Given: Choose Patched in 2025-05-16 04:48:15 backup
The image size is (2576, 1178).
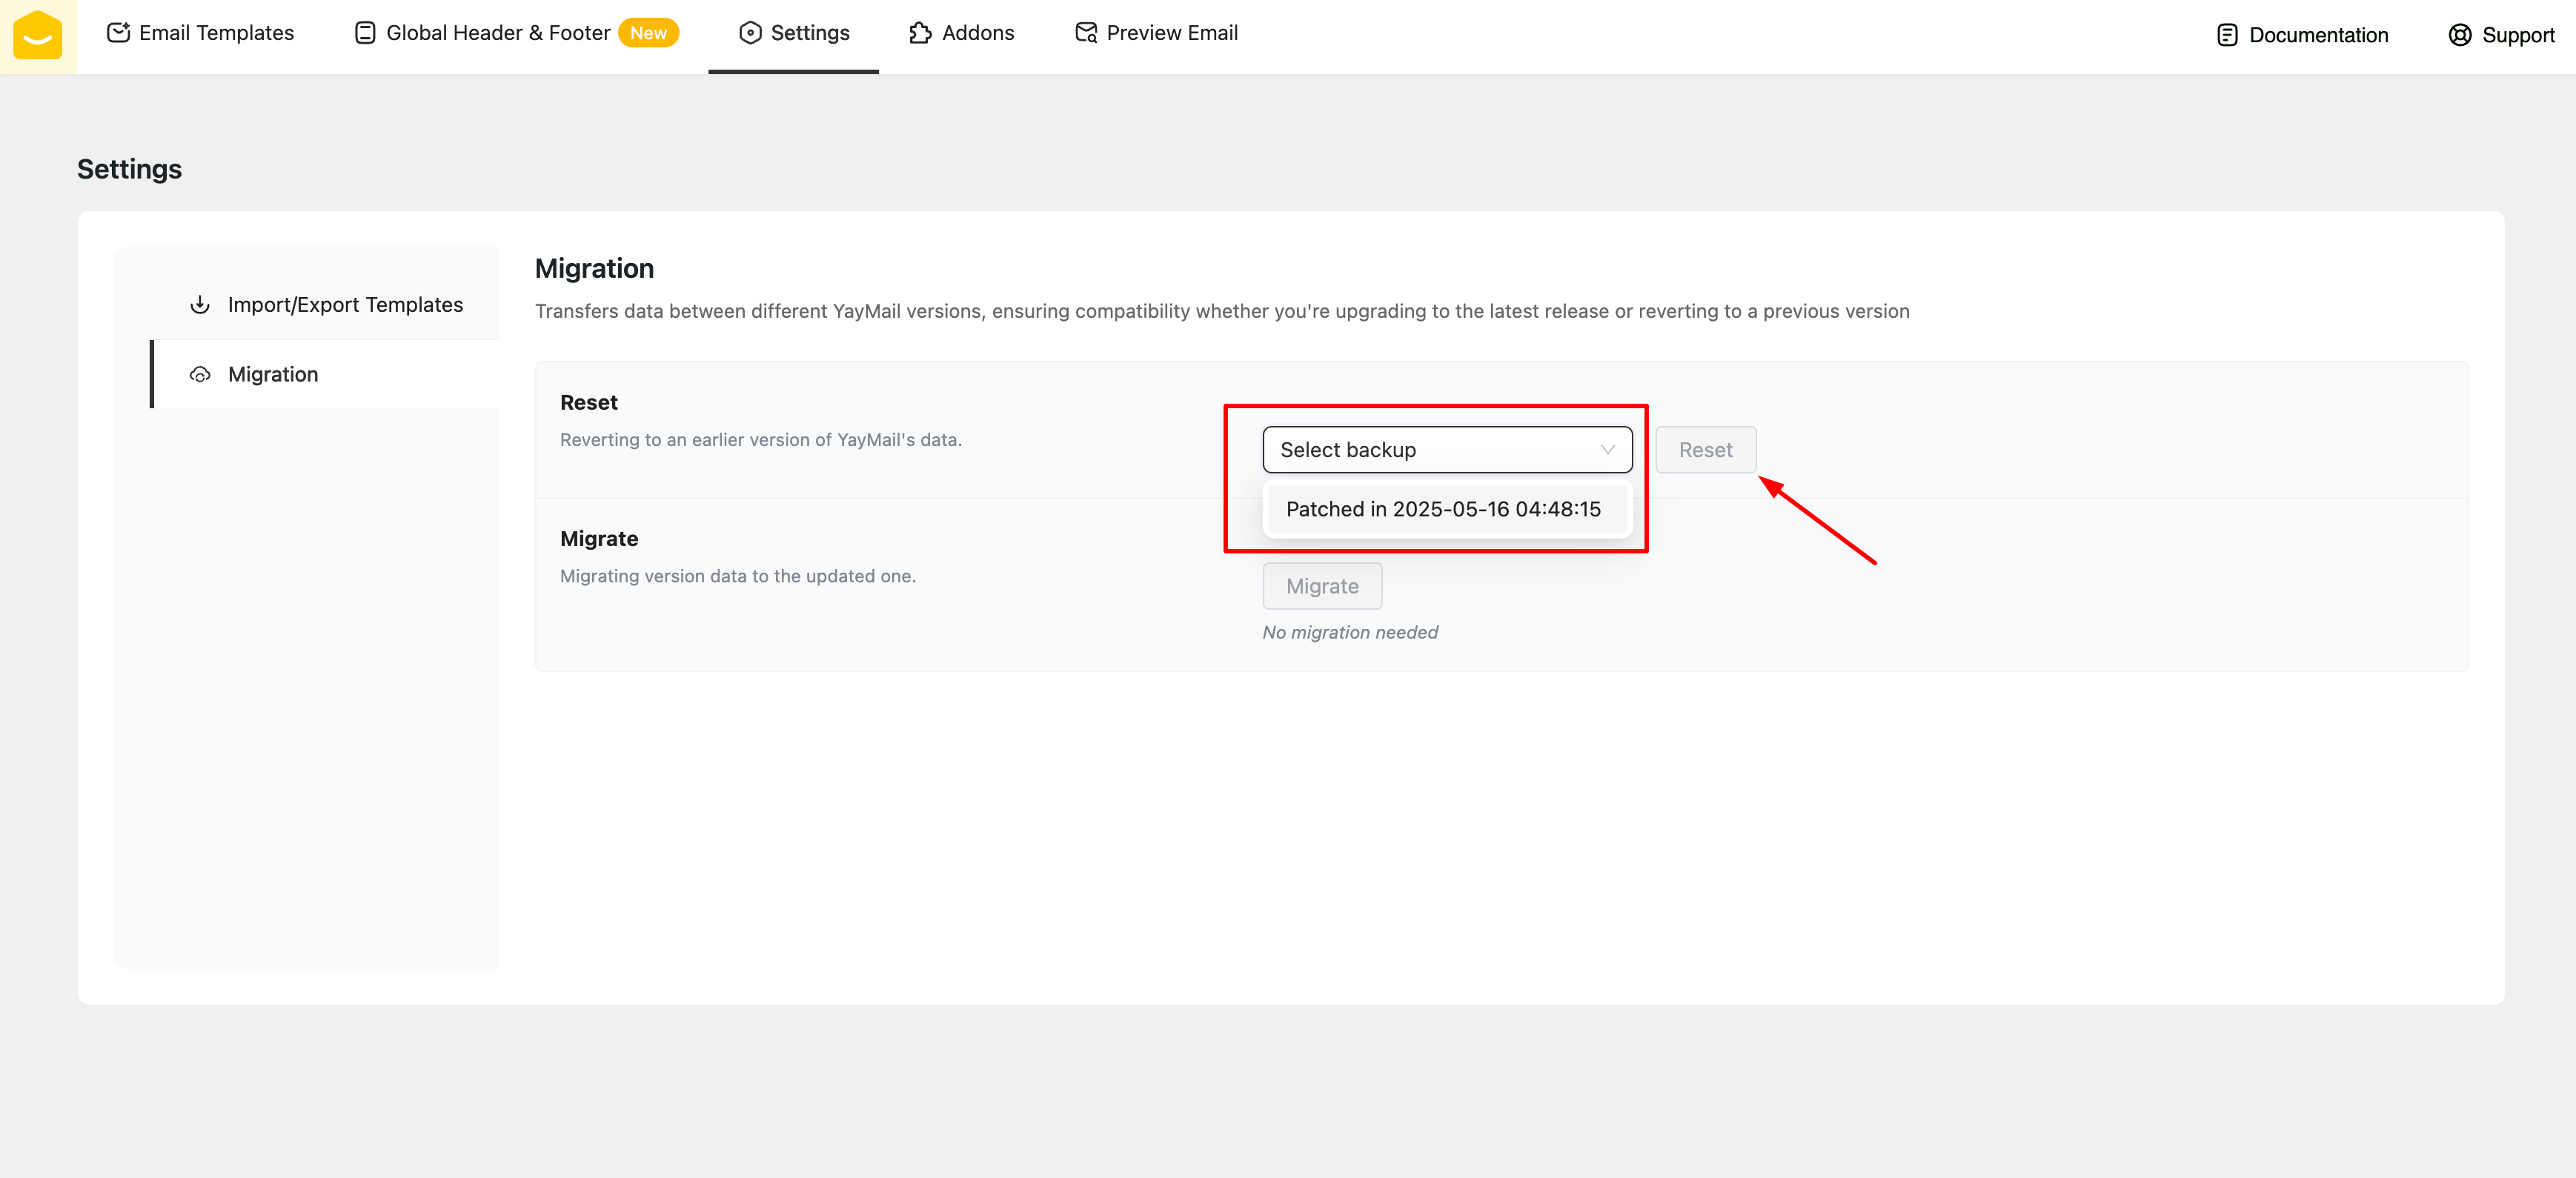Looking at the screenshot, I should tap(1443, 509).
